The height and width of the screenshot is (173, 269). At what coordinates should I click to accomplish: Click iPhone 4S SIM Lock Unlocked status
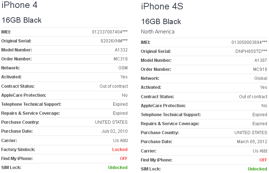(x=257, y=169)
